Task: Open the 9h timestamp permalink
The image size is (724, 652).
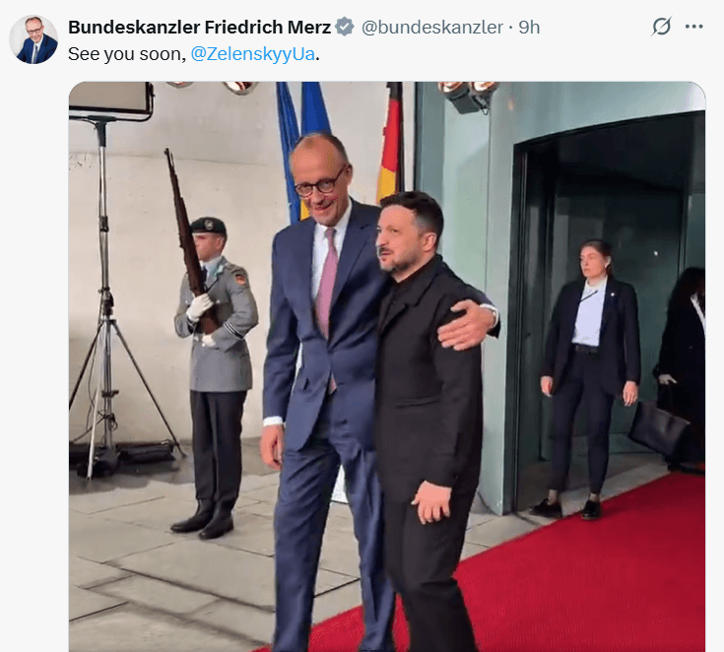Action: pyautogui.click(x=529, y=28)
